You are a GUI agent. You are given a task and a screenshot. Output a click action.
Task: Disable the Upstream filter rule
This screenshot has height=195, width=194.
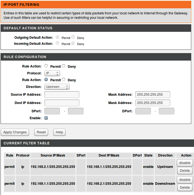pyautogui.click(x=185, y=163)
